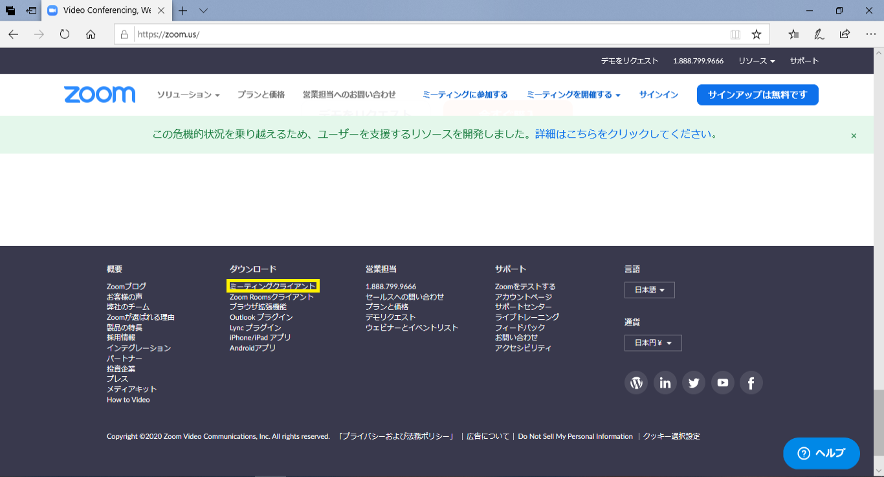The image size is (884, 477).
Task: Expand ミーティングを開催する dropdown
Action: tap(573, 94)
